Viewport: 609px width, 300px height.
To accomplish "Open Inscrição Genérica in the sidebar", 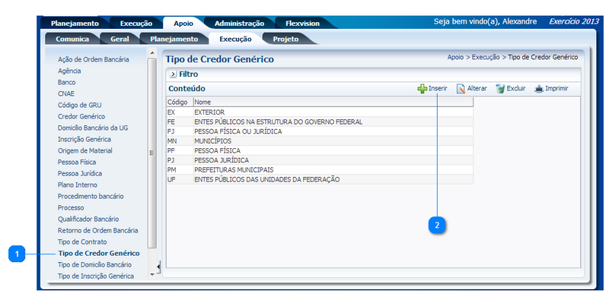I will pos(84,139).
